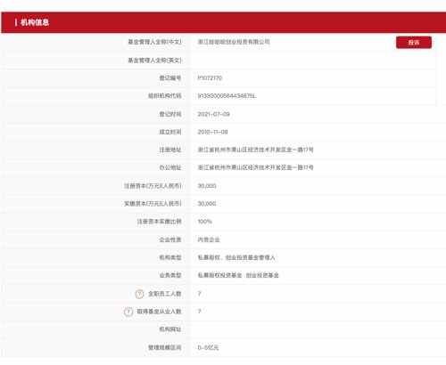The image size is (446, 365).
Task: Click the 注册资本 value 30,000
Action: (x=207, y=186)
